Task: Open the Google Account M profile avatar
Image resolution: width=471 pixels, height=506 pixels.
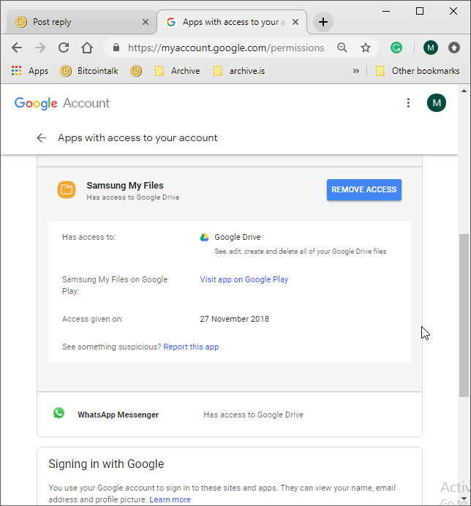Action: coord(437,103)
